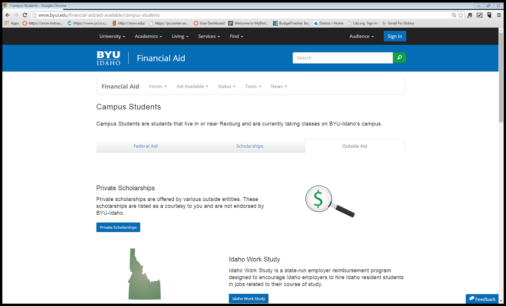Screen dimensions: 506x306
Task: Bookmark this page with the star icon
Action: (x=460, y=15)
